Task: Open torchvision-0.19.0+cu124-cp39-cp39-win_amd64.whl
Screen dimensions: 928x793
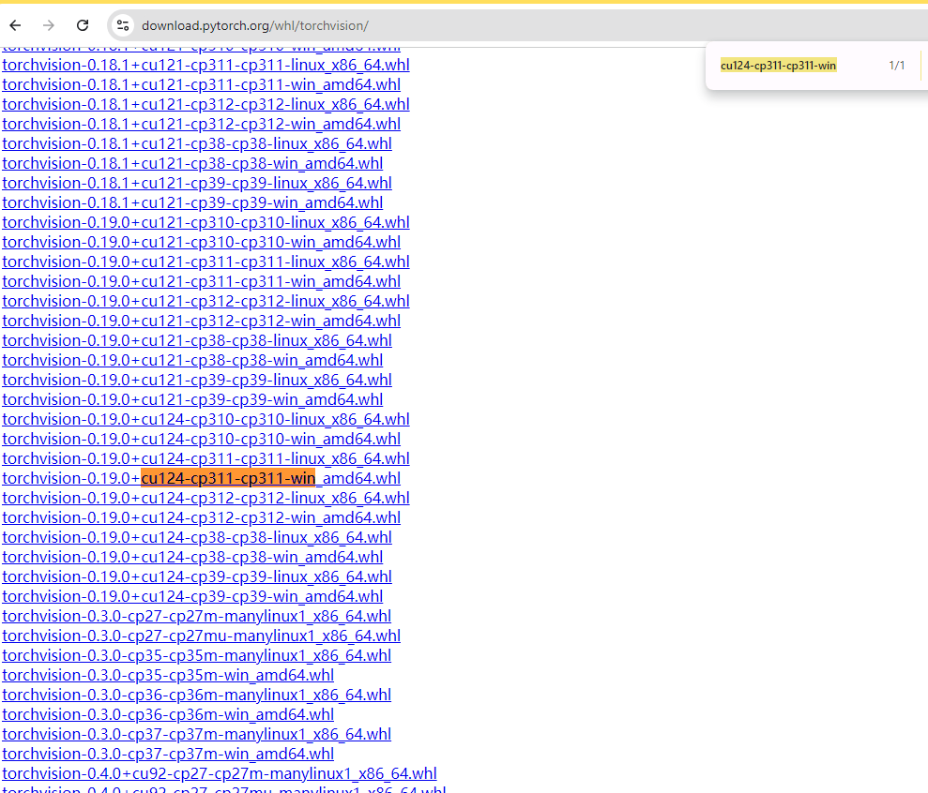Action: (x=192, y=597)
